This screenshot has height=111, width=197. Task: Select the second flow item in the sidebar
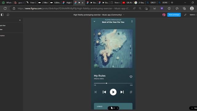coord(1,30)
